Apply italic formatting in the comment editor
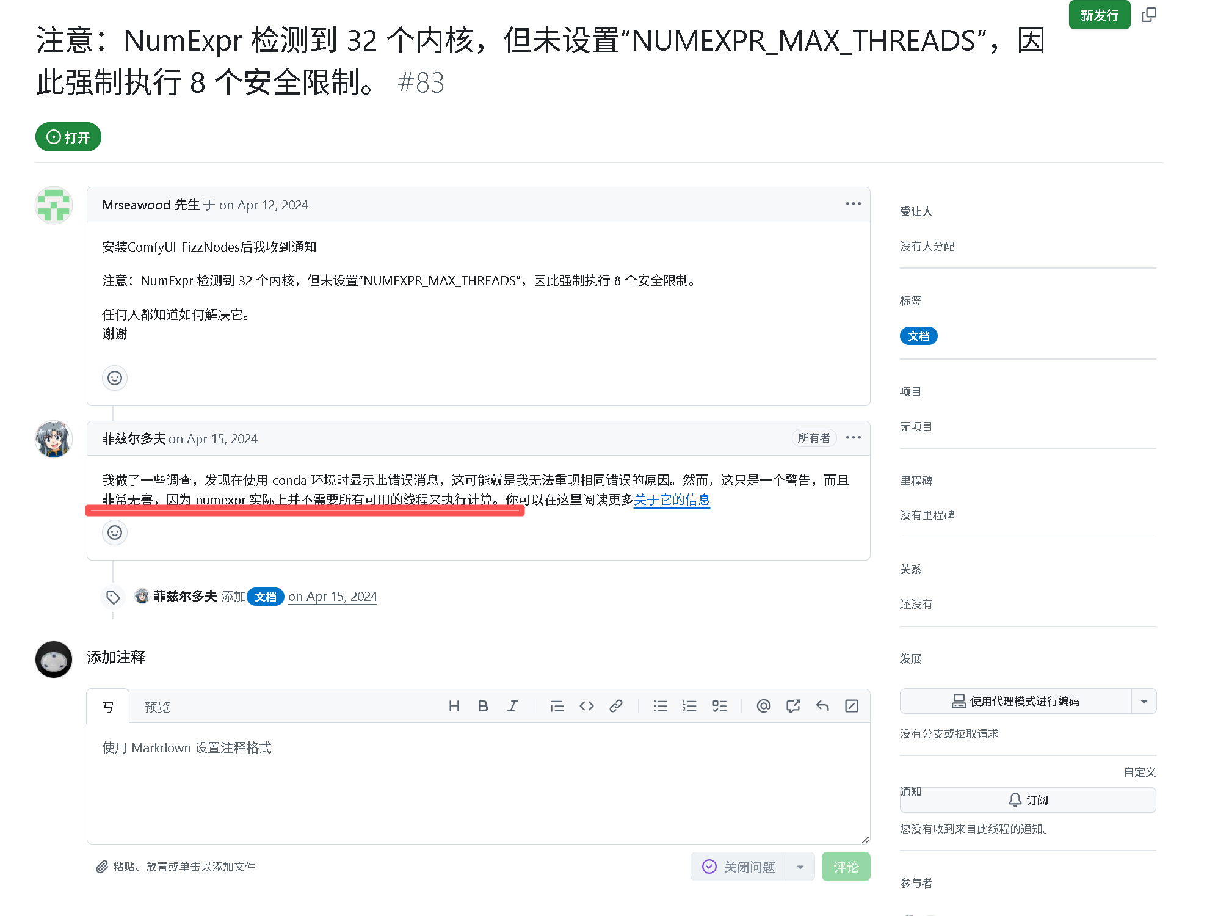This screenshot has height=916, width=1229. pyautogui.click(x=513, y=706)
